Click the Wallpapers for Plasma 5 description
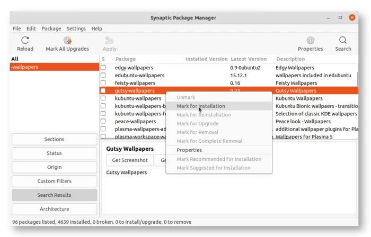Viewport: 371px width, 237px height. pos(304,136)
